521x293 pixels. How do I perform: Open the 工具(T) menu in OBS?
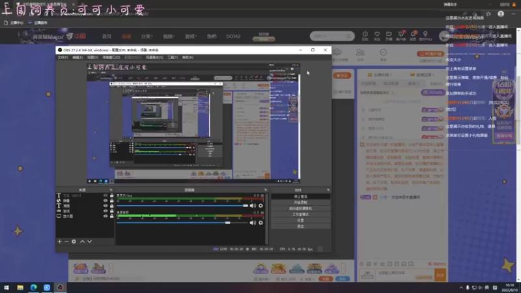point(173,57)
